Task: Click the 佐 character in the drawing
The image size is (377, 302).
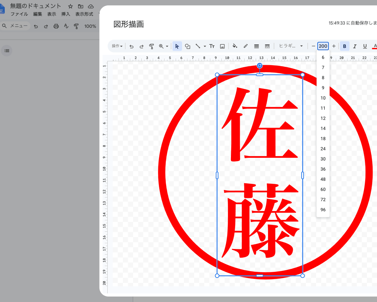Action: [x=260, y=124]
